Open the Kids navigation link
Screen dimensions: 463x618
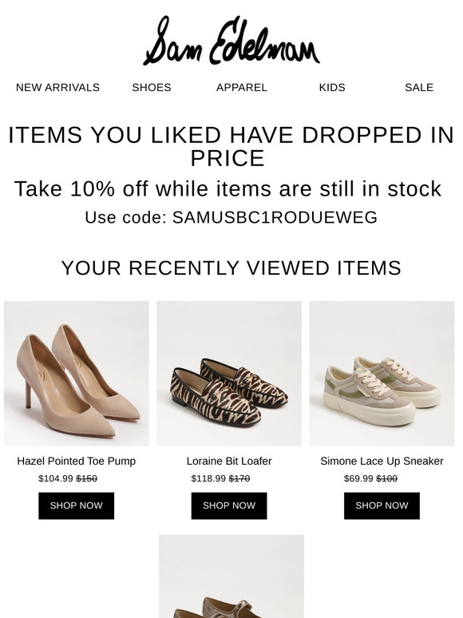pyautogui.click(x=332, y=88)
